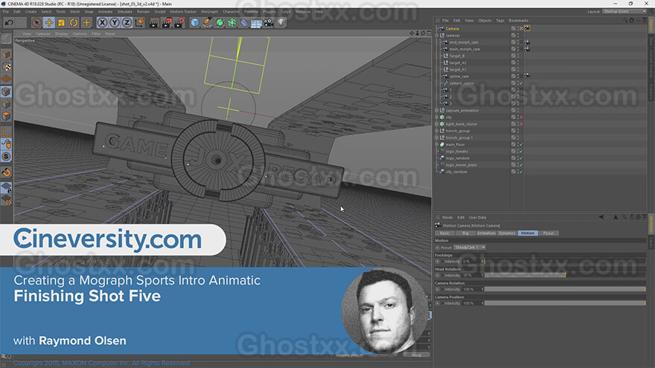Open the Simulate menu
Screen dimensions: 655x368
(x=124, y=12)
